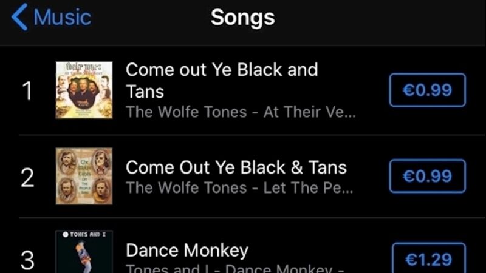
Task: Buy Dance Monkey for €1.29
Action: pyautogui.click(x=429, y=258)
